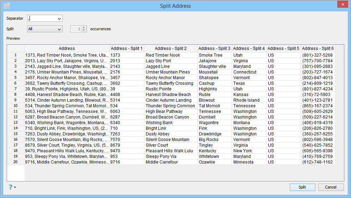Open the Split mode dropdown showing All
The width and height of the screenshot is (351, 198).
click(45, 29)
